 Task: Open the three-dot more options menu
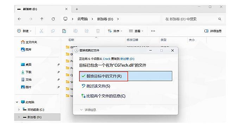(153, 31)
